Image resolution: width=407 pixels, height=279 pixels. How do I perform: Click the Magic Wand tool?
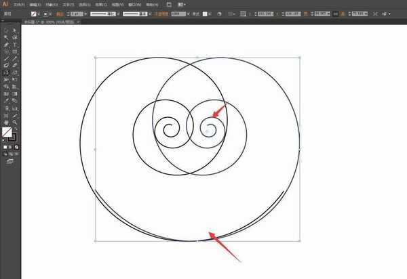click(x=5, y=37)
